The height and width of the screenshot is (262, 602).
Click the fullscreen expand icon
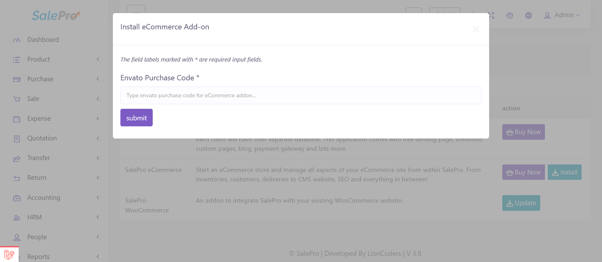491,15
